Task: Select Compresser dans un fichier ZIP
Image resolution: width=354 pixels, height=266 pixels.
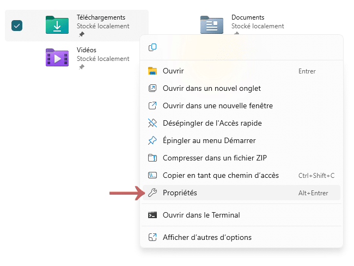Action: click(x=216, y=158)
